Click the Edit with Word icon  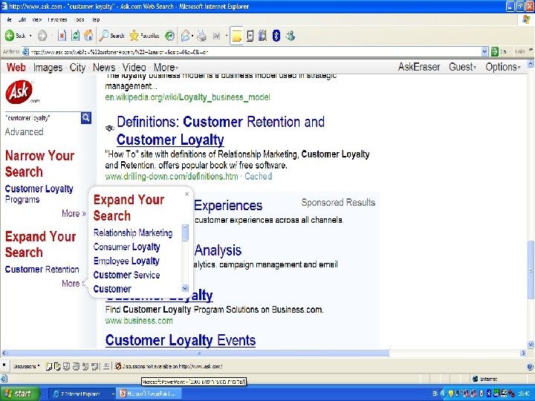click(x=217, y=36)
